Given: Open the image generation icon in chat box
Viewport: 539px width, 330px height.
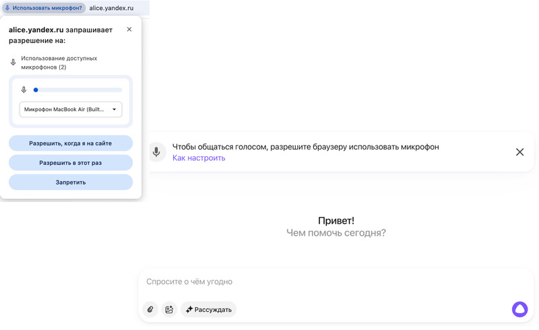Looking at the screenshot, I should pos(169,310).
